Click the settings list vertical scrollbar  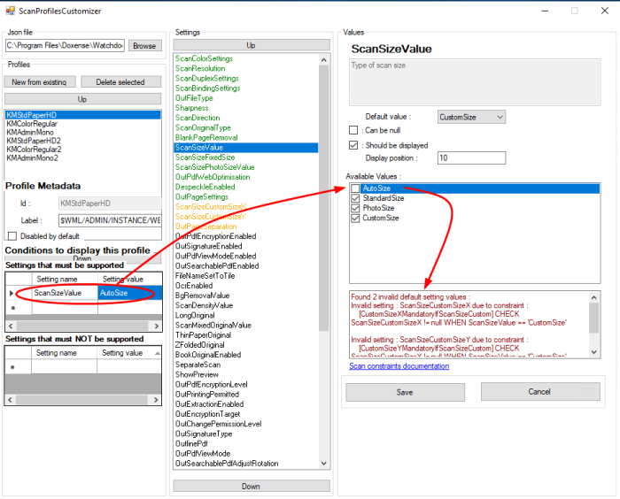[x=323, y=265]
